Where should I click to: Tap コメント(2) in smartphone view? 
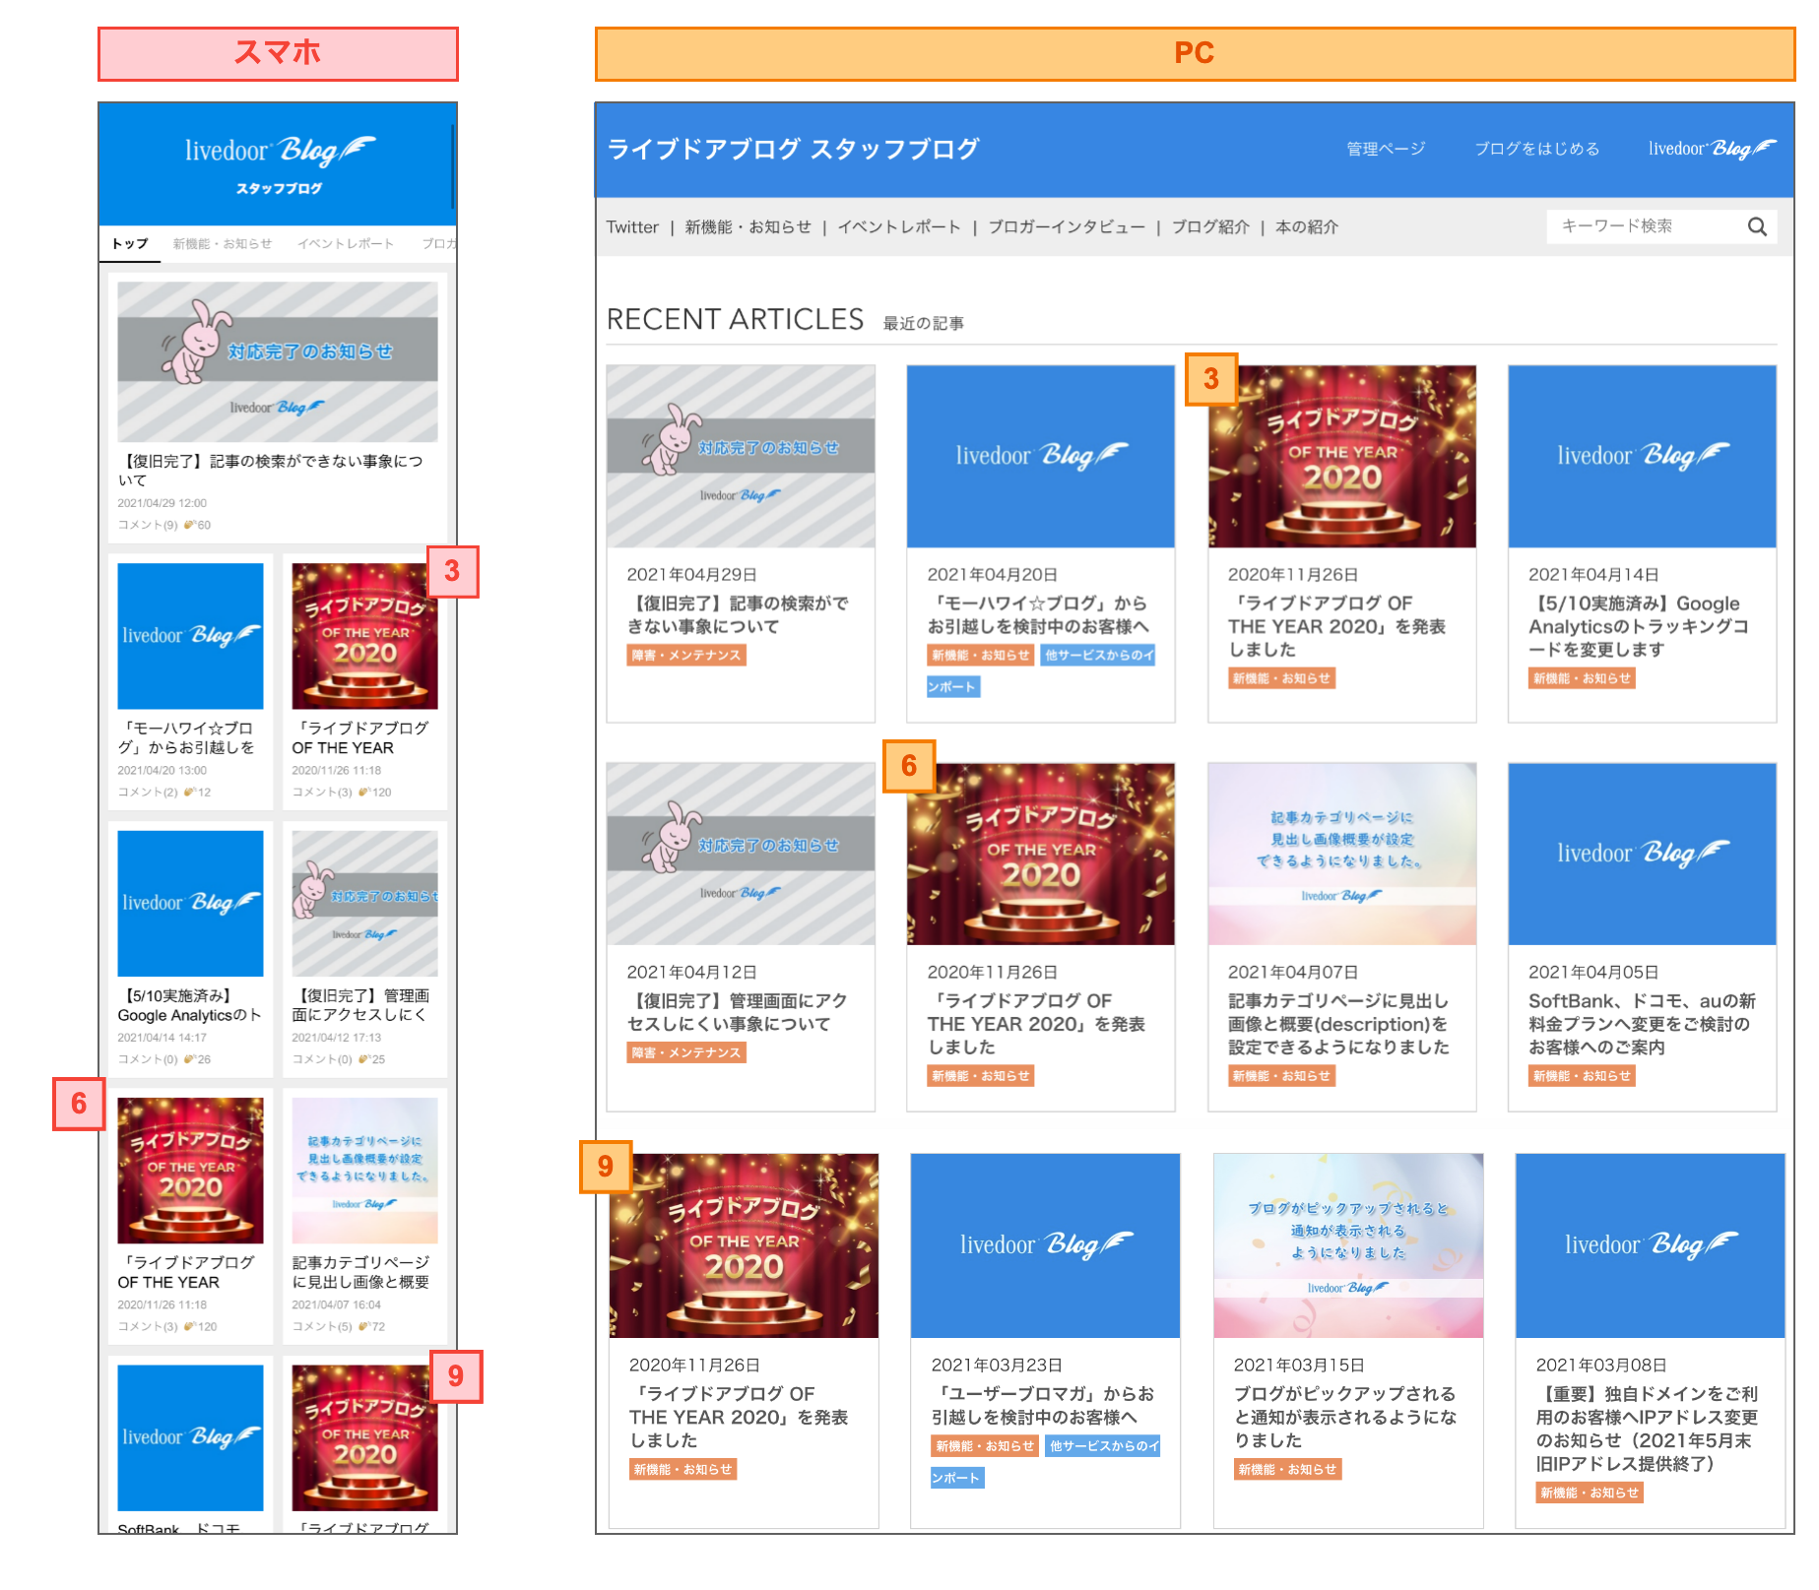pos(148,792)
